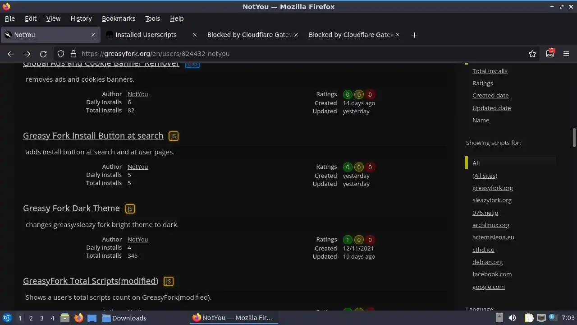577x325 pixels.
Task: Filter scripts for greasyfork.org
Action: (492, 188)
